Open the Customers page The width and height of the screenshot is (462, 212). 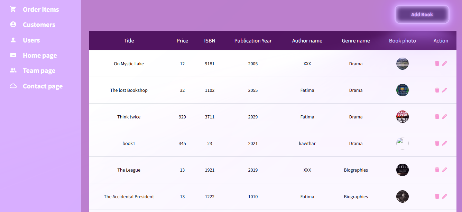pyautogui.click(x=39, y=25)
